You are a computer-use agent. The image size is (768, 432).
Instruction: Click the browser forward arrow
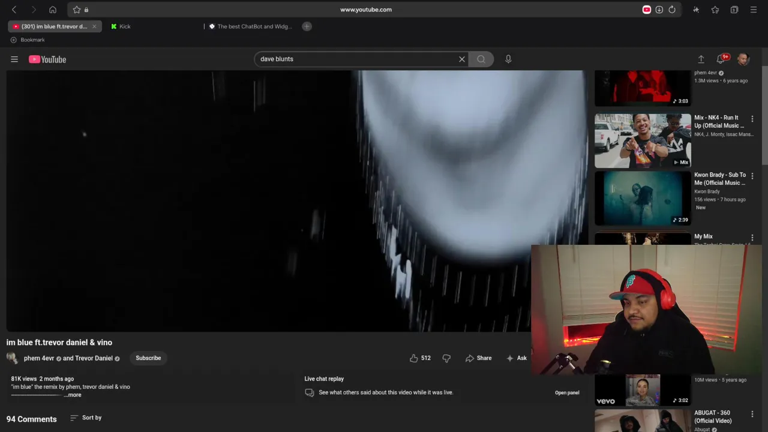coord(33,10)
